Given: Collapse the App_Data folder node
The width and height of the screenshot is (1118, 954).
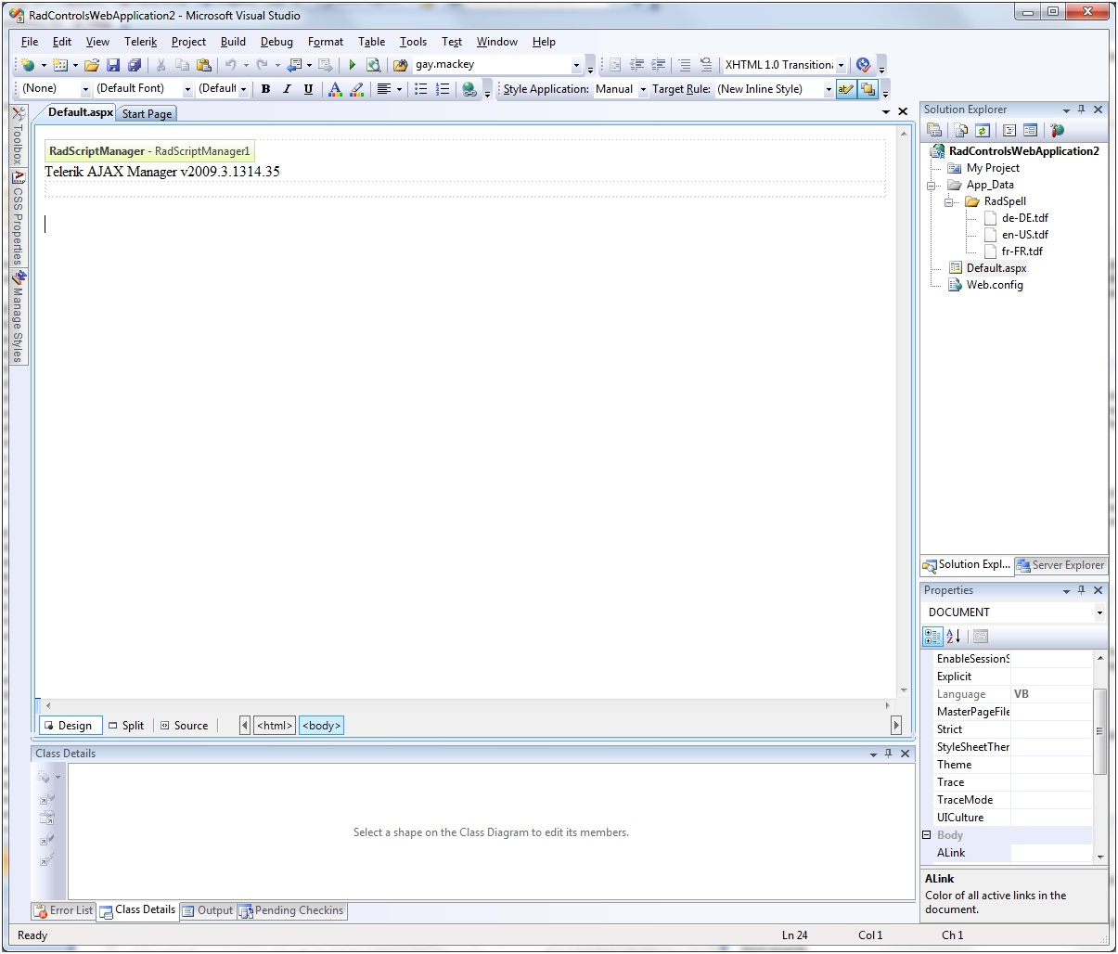Looking at the screenshot, I should click(x=932, y=186).
